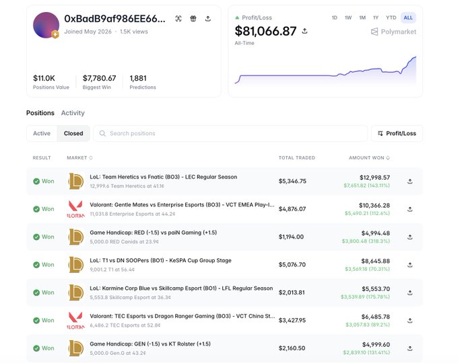Viewport: 458px width, 363px height.
Task: Open the Profit/Loss sort dropdown
Action: tap(397, 134)
